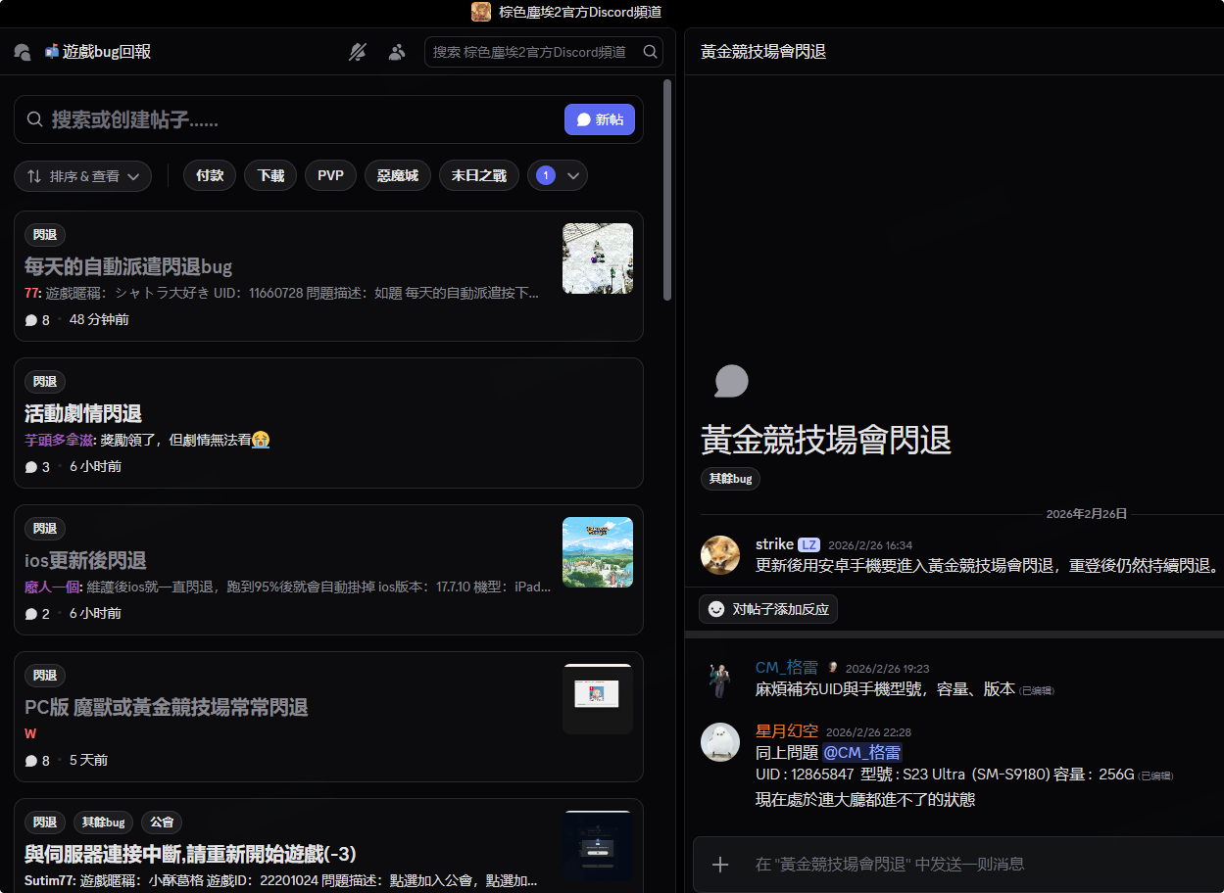Click the role badge icon next to CM_格雷

coord(833,667)
